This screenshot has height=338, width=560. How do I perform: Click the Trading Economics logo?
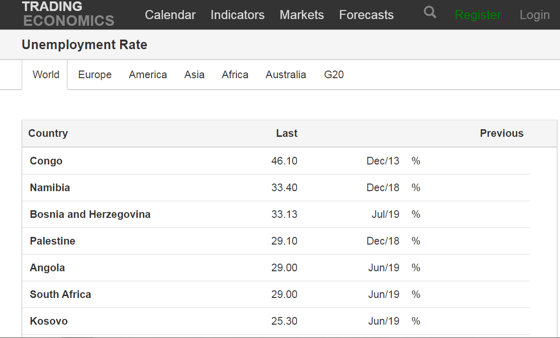pyautogui.click(x=68, y=14)
